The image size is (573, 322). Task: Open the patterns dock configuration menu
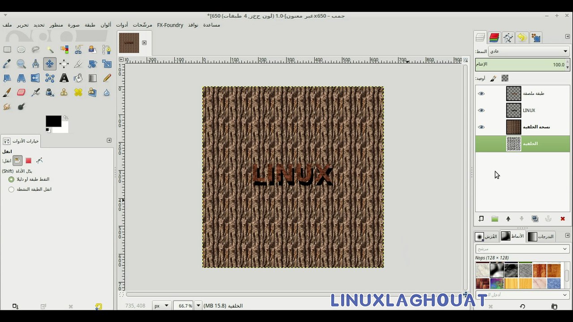pyautogui.click(x=568, y=235)
